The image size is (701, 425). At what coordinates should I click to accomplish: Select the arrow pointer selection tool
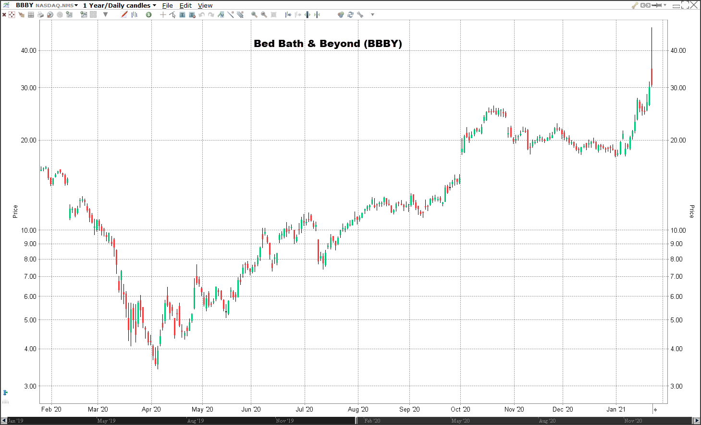172,14
